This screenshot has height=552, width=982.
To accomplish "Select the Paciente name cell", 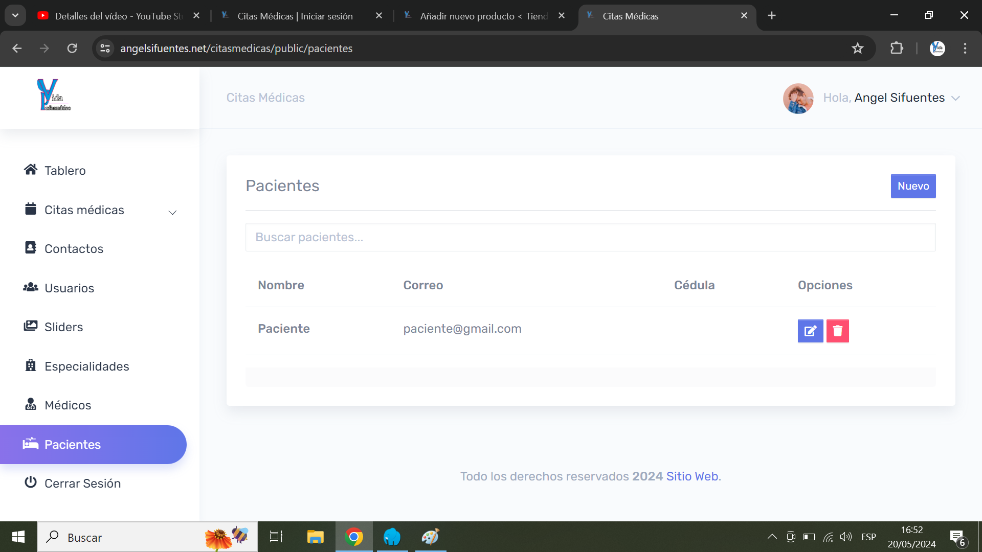I will pos(284,329).
